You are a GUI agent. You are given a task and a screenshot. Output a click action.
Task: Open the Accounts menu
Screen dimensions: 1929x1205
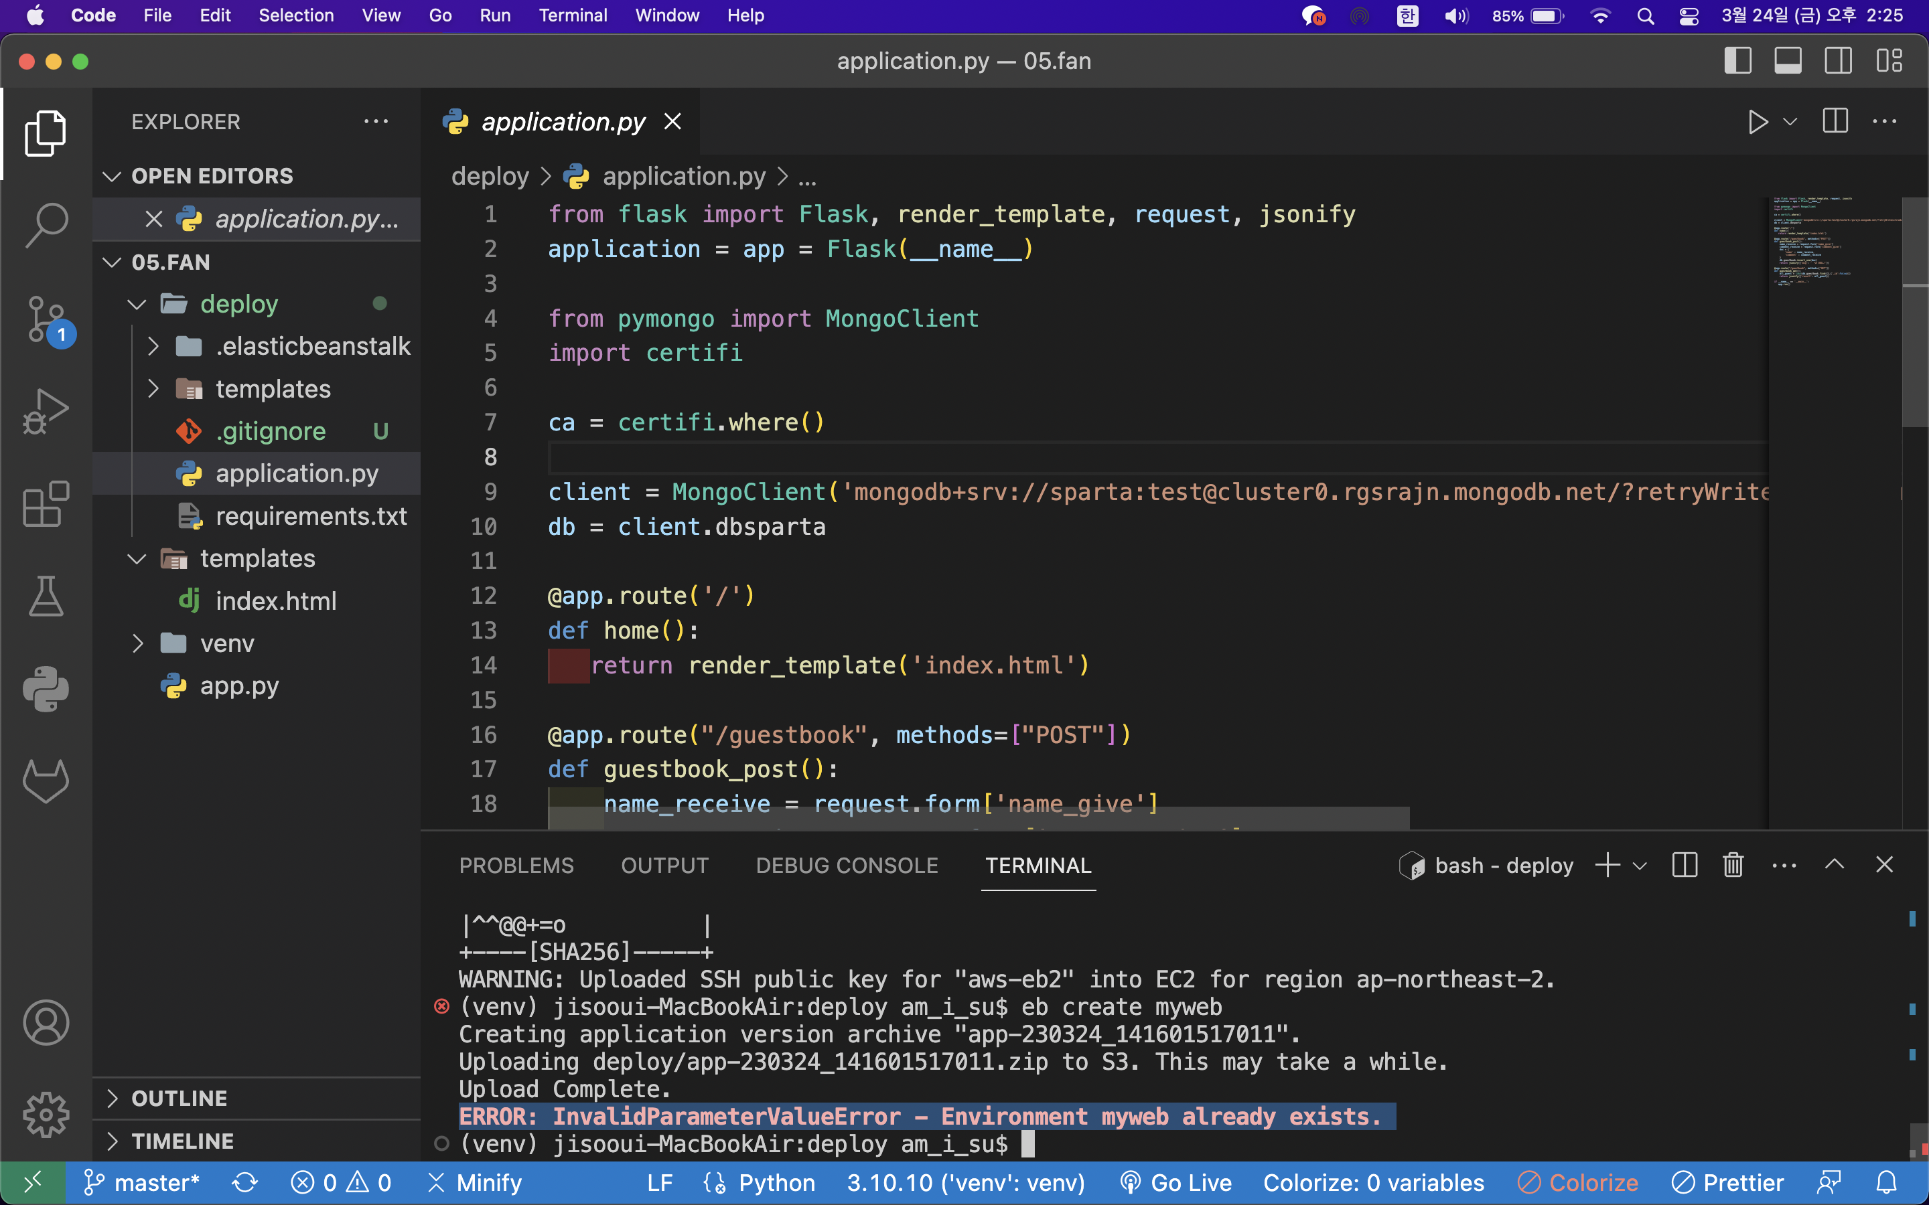point(46,1022)
